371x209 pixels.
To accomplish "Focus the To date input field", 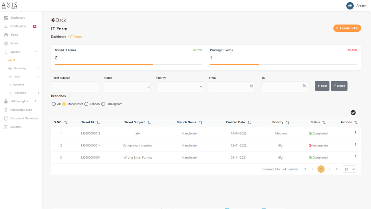I will [285, 87].
